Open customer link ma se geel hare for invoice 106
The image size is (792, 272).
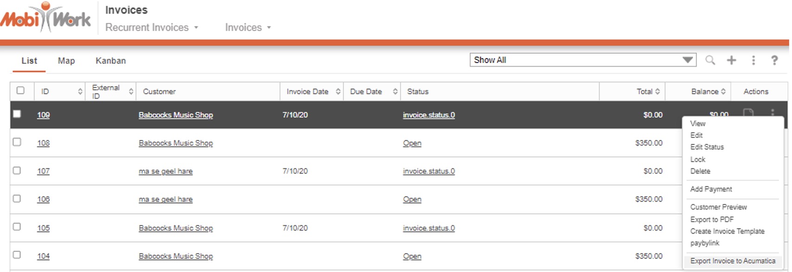(x=166, y=199)
